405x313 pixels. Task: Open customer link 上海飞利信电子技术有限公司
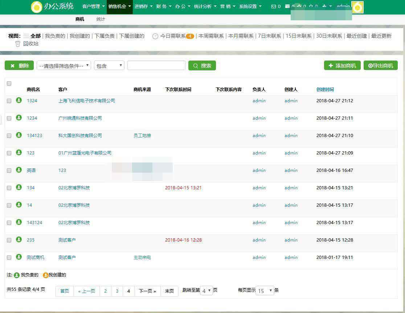click(87, 101)
